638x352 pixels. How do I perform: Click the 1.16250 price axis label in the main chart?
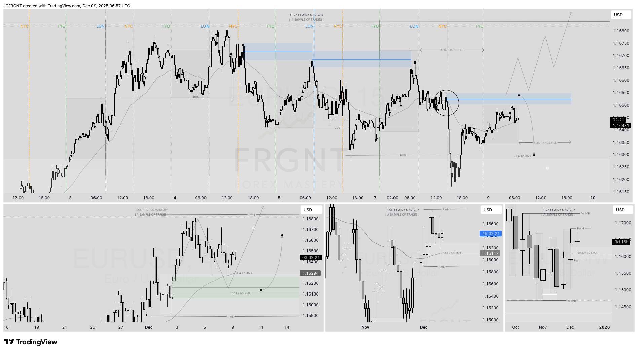(621, 167)
